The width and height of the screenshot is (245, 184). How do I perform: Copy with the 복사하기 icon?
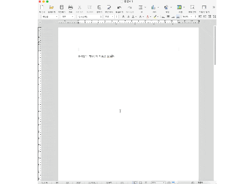pos(90,7)
